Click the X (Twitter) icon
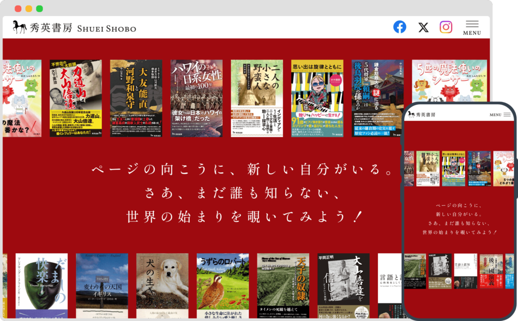The width and height of the screenshot is (518, 321). [423, 27]
